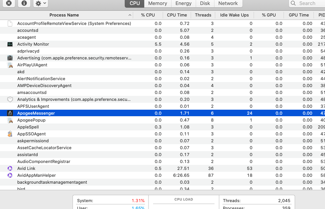Screen dimensions: 325x209
Task: Click the AirPlayUIAgent icon
Action: tap(10, 65)
